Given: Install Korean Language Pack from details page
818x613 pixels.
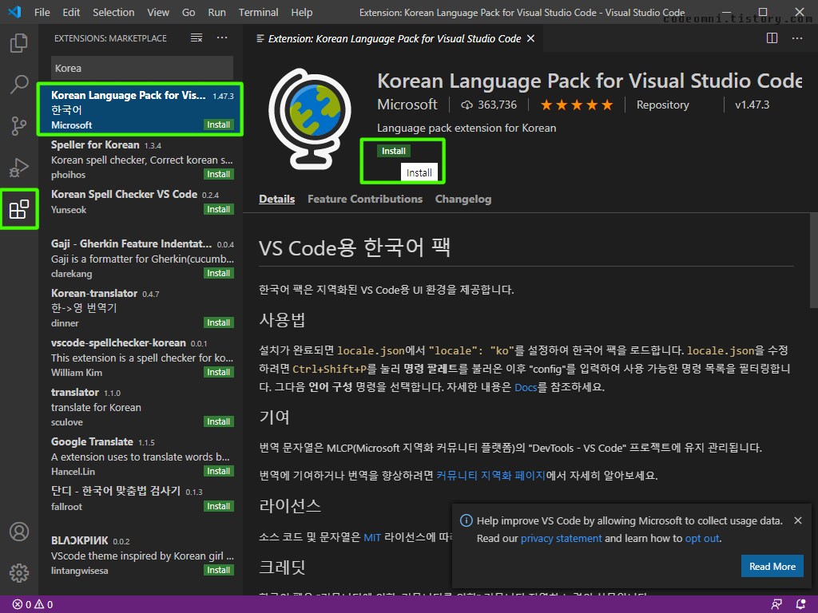Looking at the screenshot, I should coord(393,151).
